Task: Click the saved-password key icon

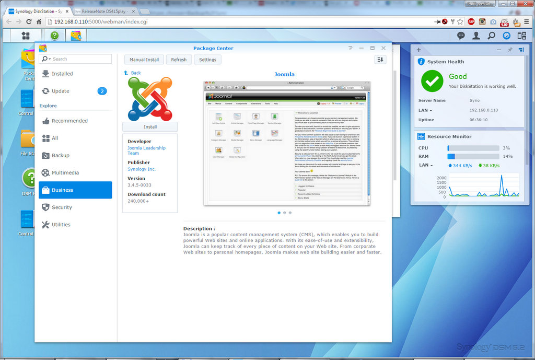Action: click(x=453, y=21)
